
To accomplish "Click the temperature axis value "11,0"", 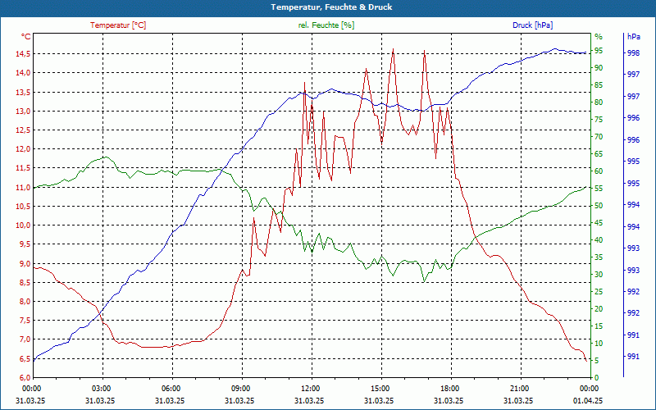I will pyautogui.click(x=23, y=188).
